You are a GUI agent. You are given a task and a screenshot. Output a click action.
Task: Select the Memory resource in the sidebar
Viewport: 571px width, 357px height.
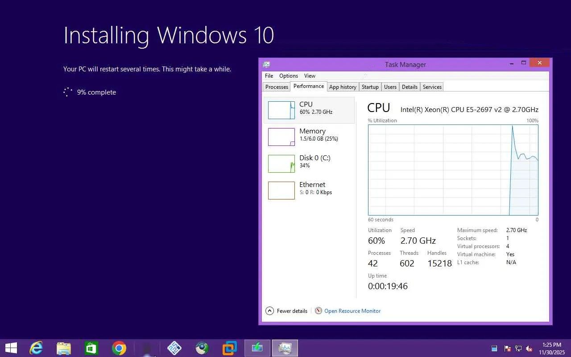click(309, 137)
